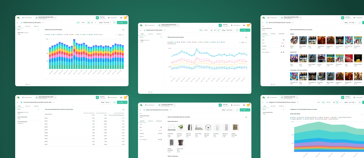Image resolution: width=364 pixels, height=158 pixels.
Task: Switch to Months in Rating movies window
Action: [206, 30]
